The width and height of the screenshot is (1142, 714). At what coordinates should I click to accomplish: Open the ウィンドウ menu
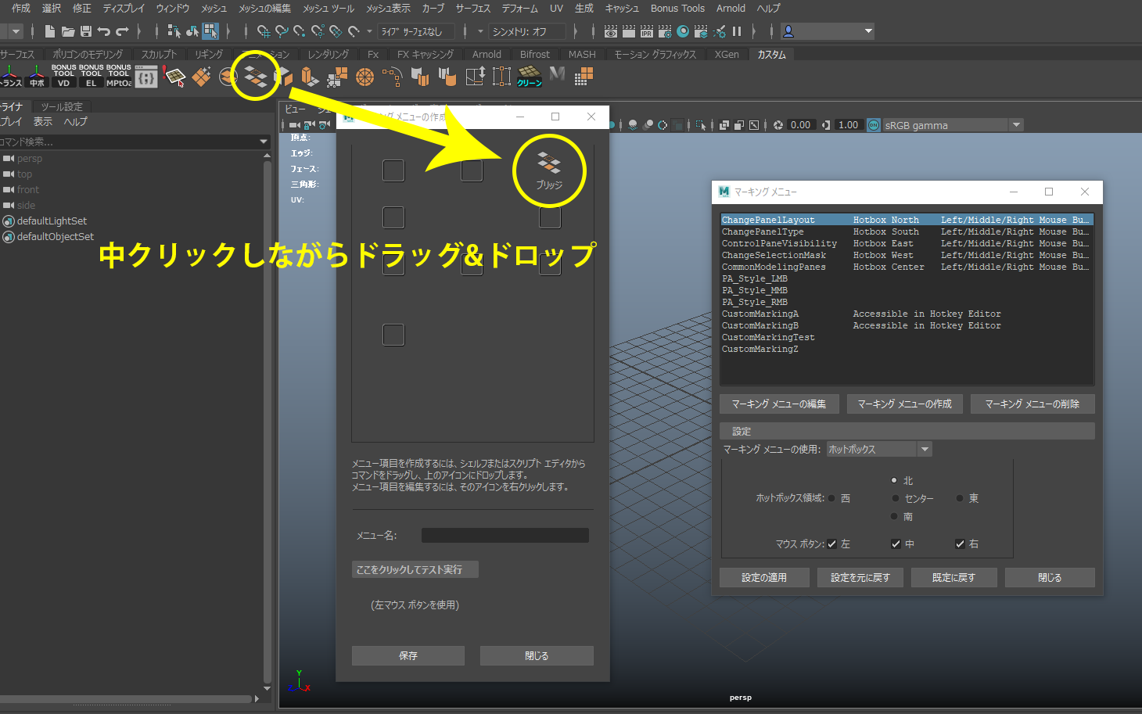tap(173, 9)
